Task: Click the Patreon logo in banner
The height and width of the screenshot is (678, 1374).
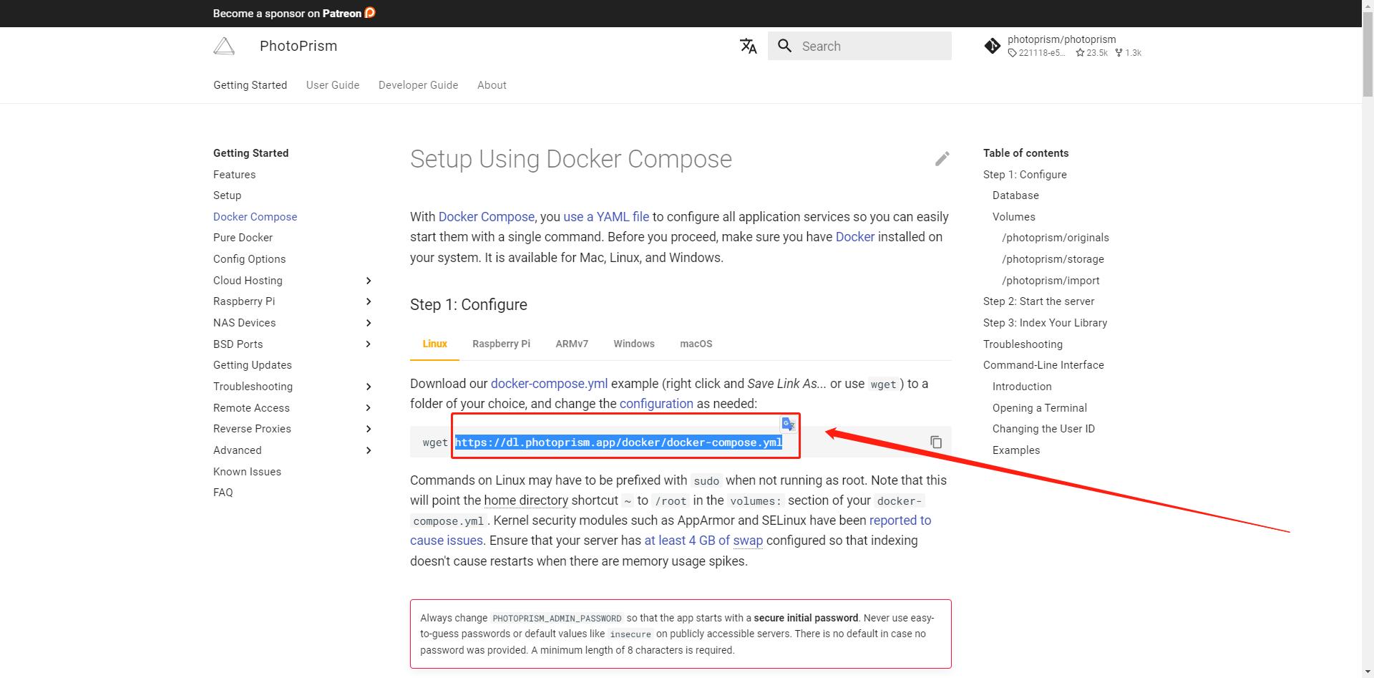Action: [370, 13]
